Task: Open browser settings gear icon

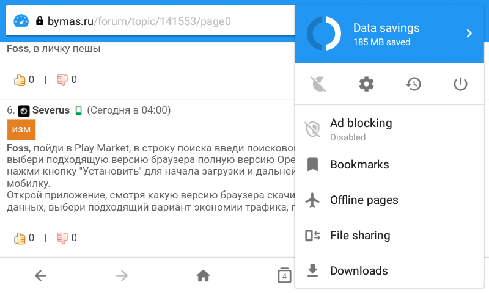Action: coord(366,84)
